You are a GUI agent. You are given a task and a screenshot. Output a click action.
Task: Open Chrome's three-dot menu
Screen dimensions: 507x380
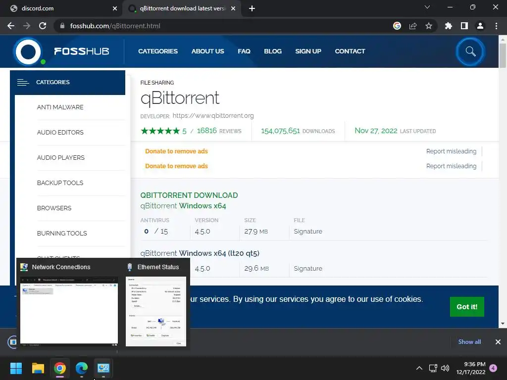(x=496, y=26)
